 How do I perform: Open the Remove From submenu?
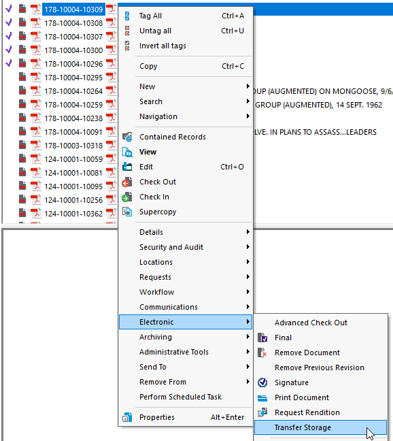[x=186, y=382]
